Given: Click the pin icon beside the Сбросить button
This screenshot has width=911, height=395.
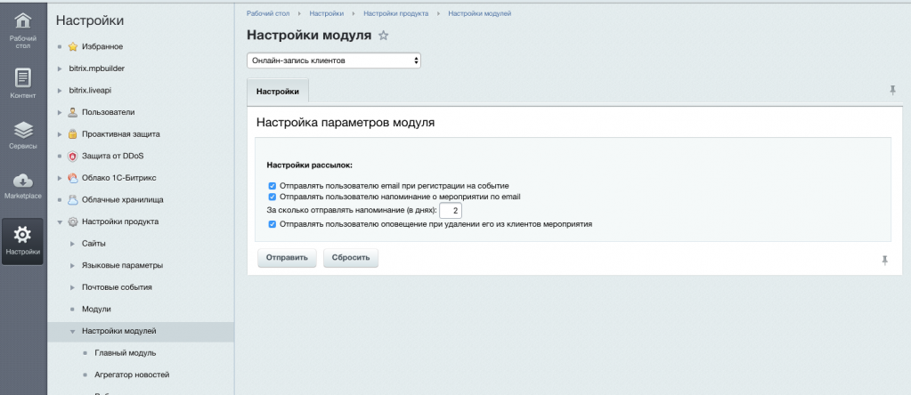Looking at the screenshot, I should 884,260.
